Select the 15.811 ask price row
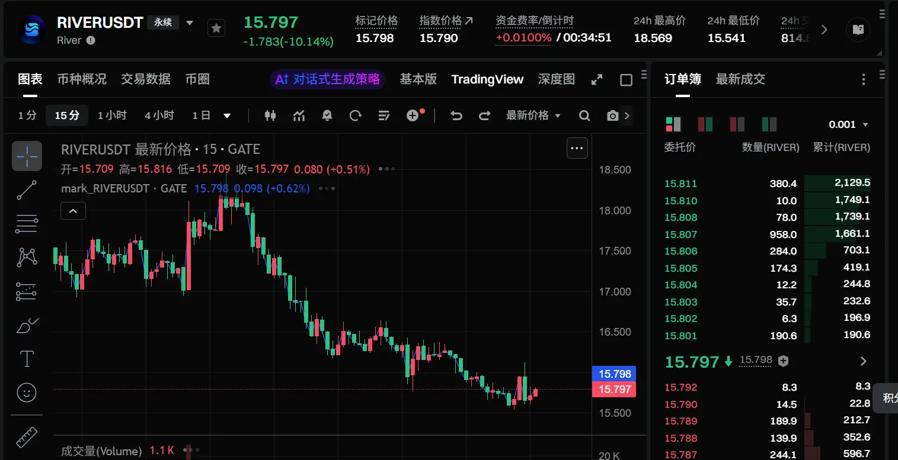The image size is (898, 460). click(767, 184)
